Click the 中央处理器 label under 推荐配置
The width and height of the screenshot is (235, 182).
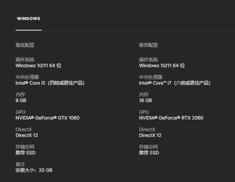coord(150,77)
